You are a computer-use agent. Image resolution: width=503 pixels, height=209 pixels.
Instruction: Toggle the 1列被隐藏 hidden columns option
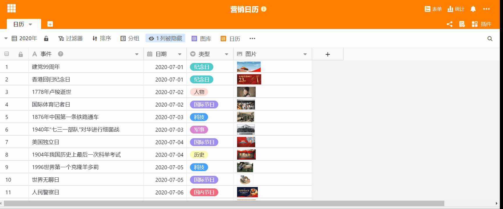[x=165, y=38]
